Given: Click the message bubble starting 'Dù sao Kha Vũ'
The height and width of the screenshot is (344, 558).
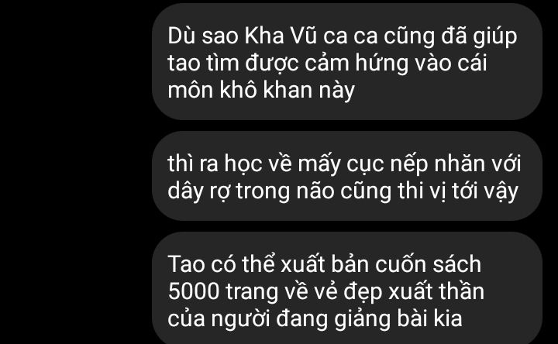Looking at the screenshot, I should point(347,61).
